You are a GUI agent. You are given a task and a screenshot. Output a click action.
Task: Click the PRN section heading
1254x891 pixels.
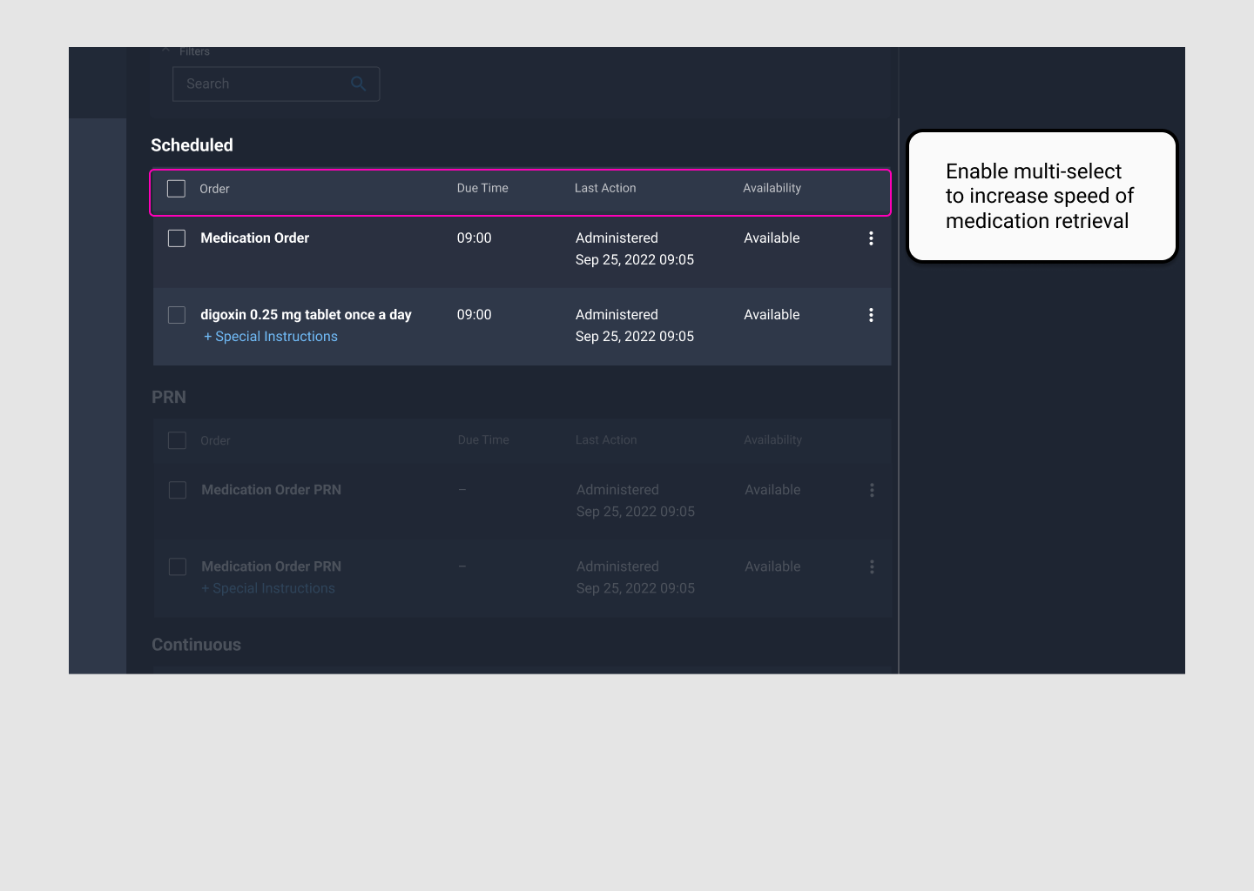click(169, 398)
